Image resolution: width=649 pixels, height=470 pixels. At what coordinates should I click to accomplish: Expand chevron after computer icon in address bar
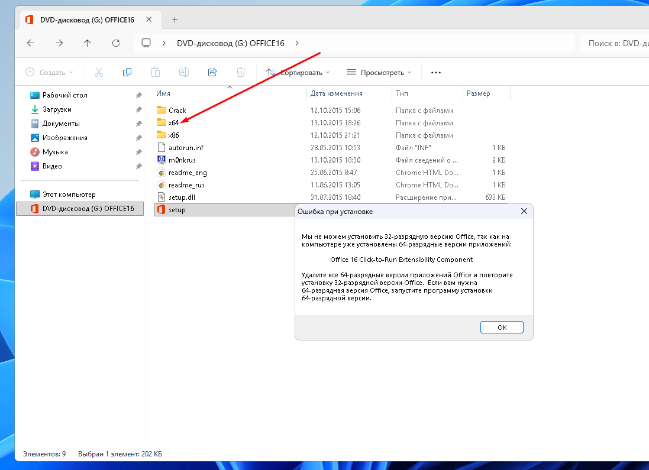[x=164, y=43]
